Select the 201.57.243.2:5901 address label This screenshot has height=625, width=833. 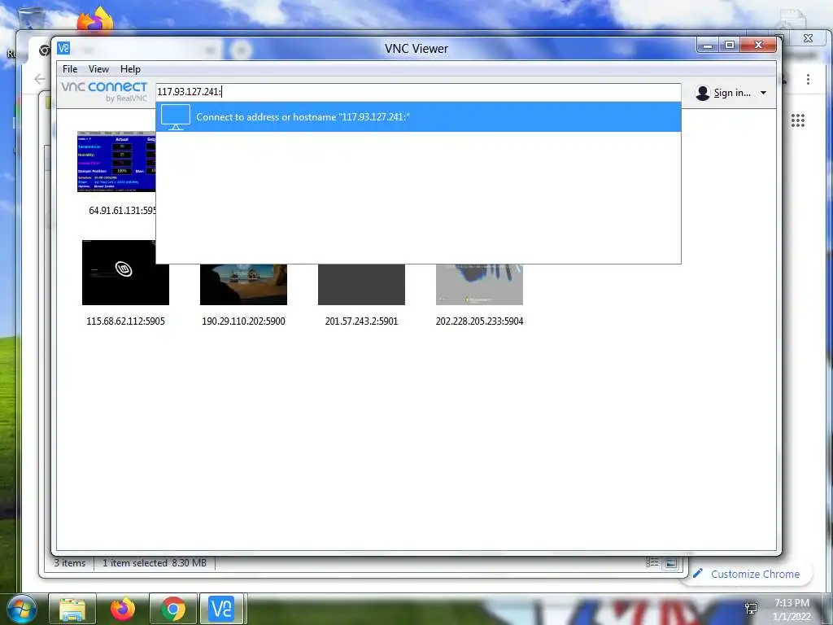(361, 321)
